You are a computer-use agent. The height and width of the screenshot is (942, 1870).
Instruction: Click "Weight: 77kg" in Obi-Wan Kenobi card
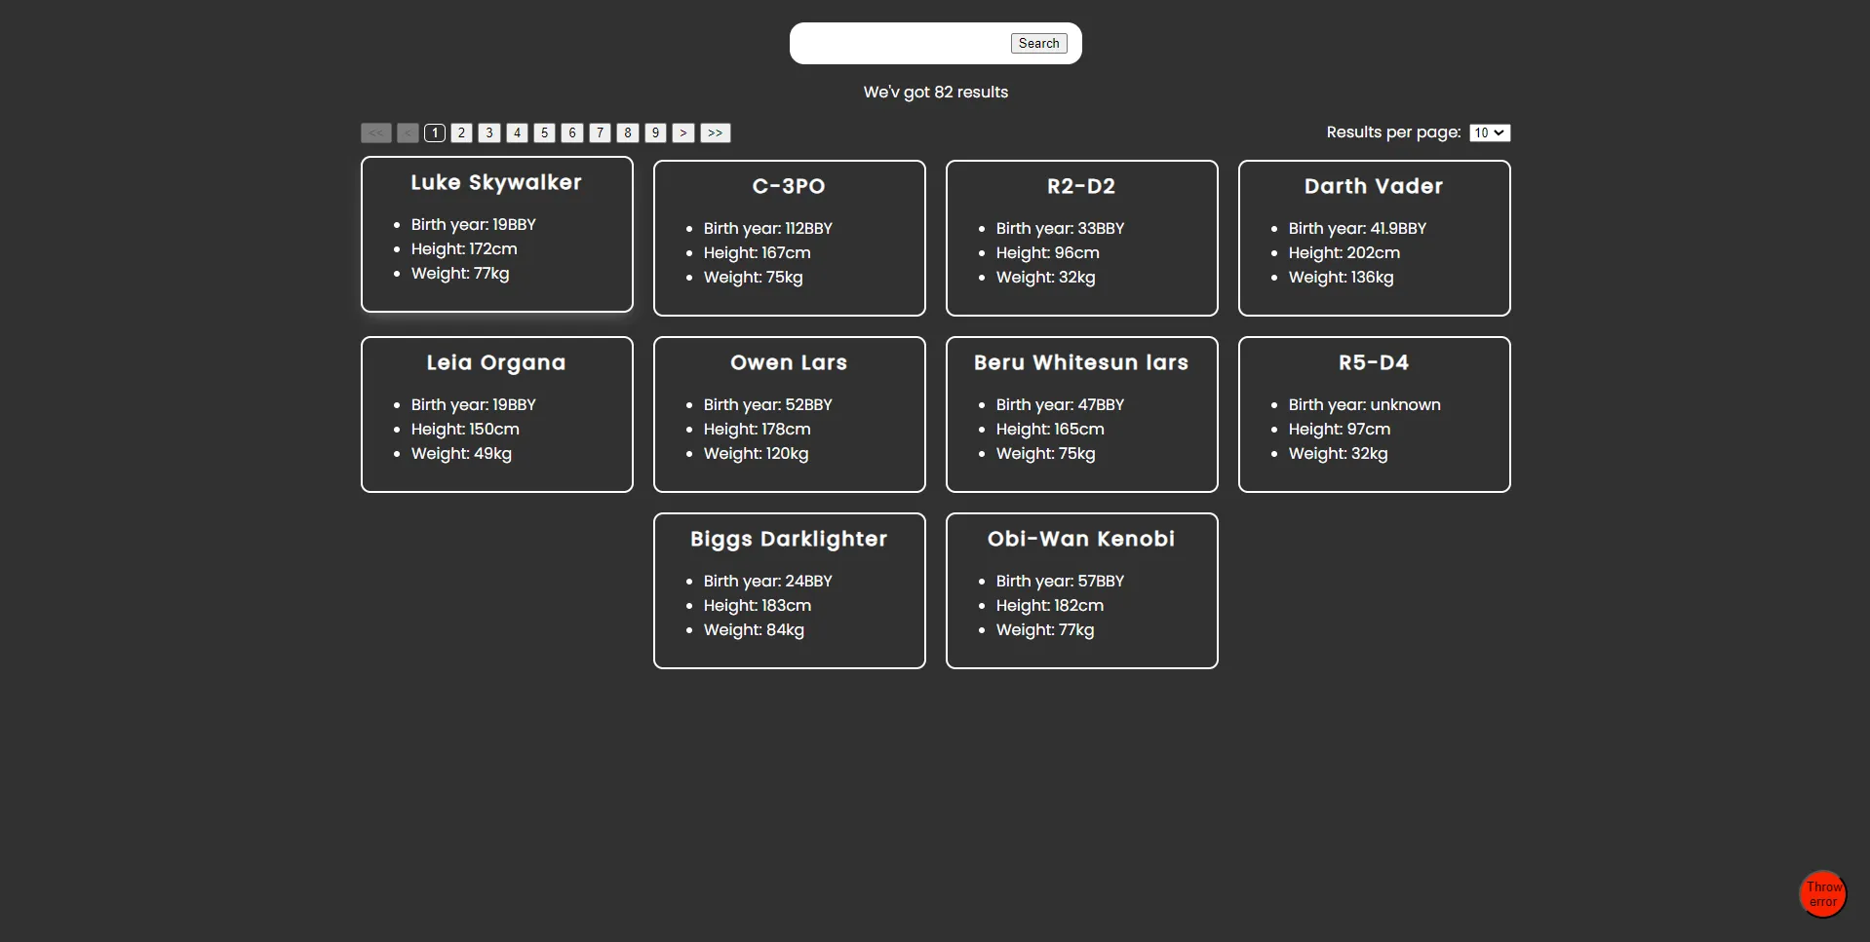point(1045,629)
